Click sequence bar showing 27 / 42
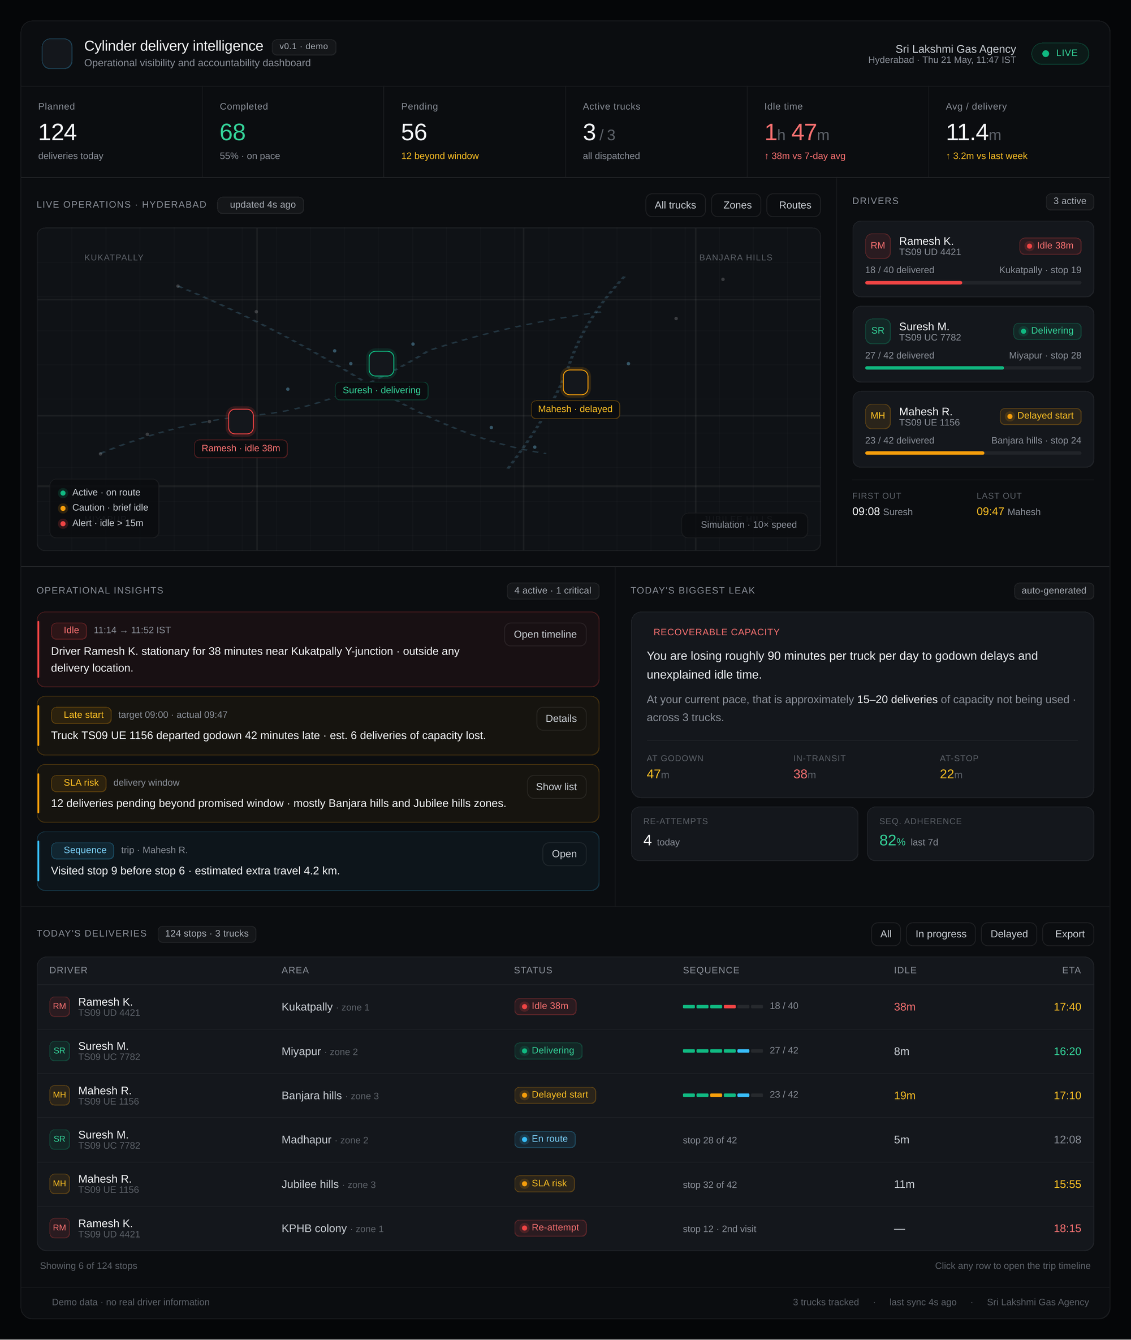Viewport: 1131px width, 1340px height. [x=723, y=1051]
